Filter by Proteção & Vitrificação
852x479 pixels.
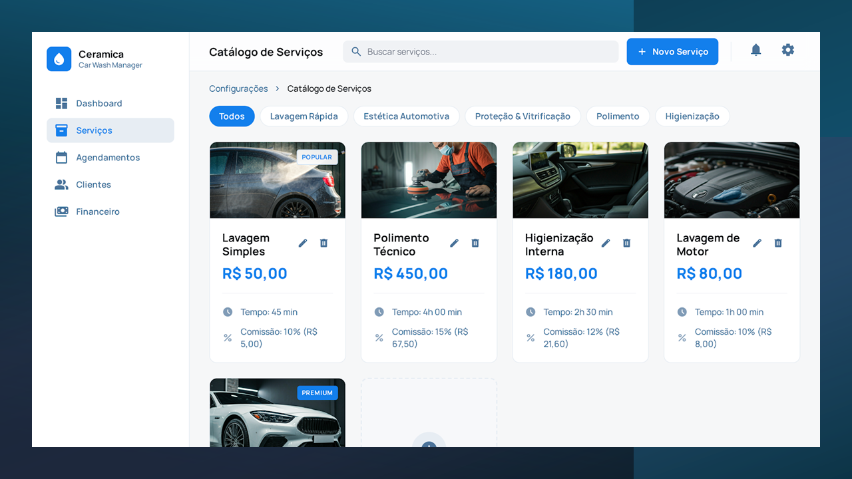(x=523, y=116)
